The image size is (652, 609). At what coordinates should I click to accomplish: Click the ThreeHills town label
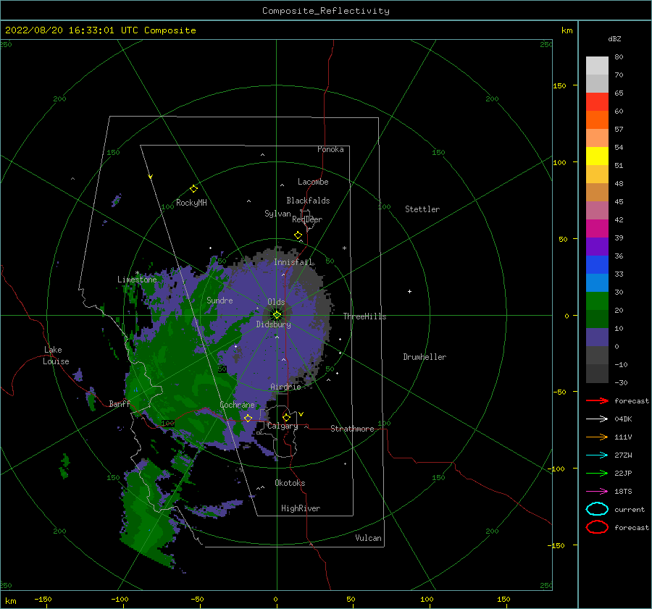[364, 316]
